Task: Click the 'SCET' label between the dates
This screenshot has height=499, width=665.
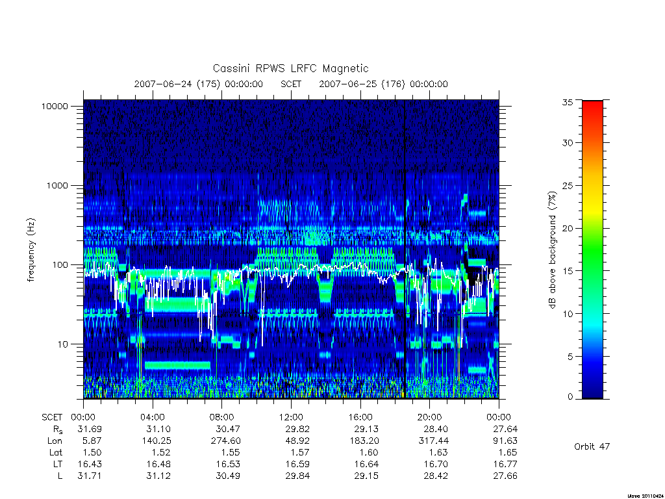Action: (291, 84)
